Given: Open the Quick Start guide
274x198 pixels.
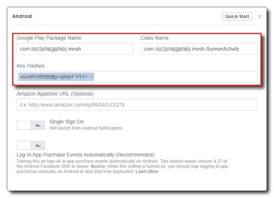Looking at the screenshot, I should tap(237, 16).
